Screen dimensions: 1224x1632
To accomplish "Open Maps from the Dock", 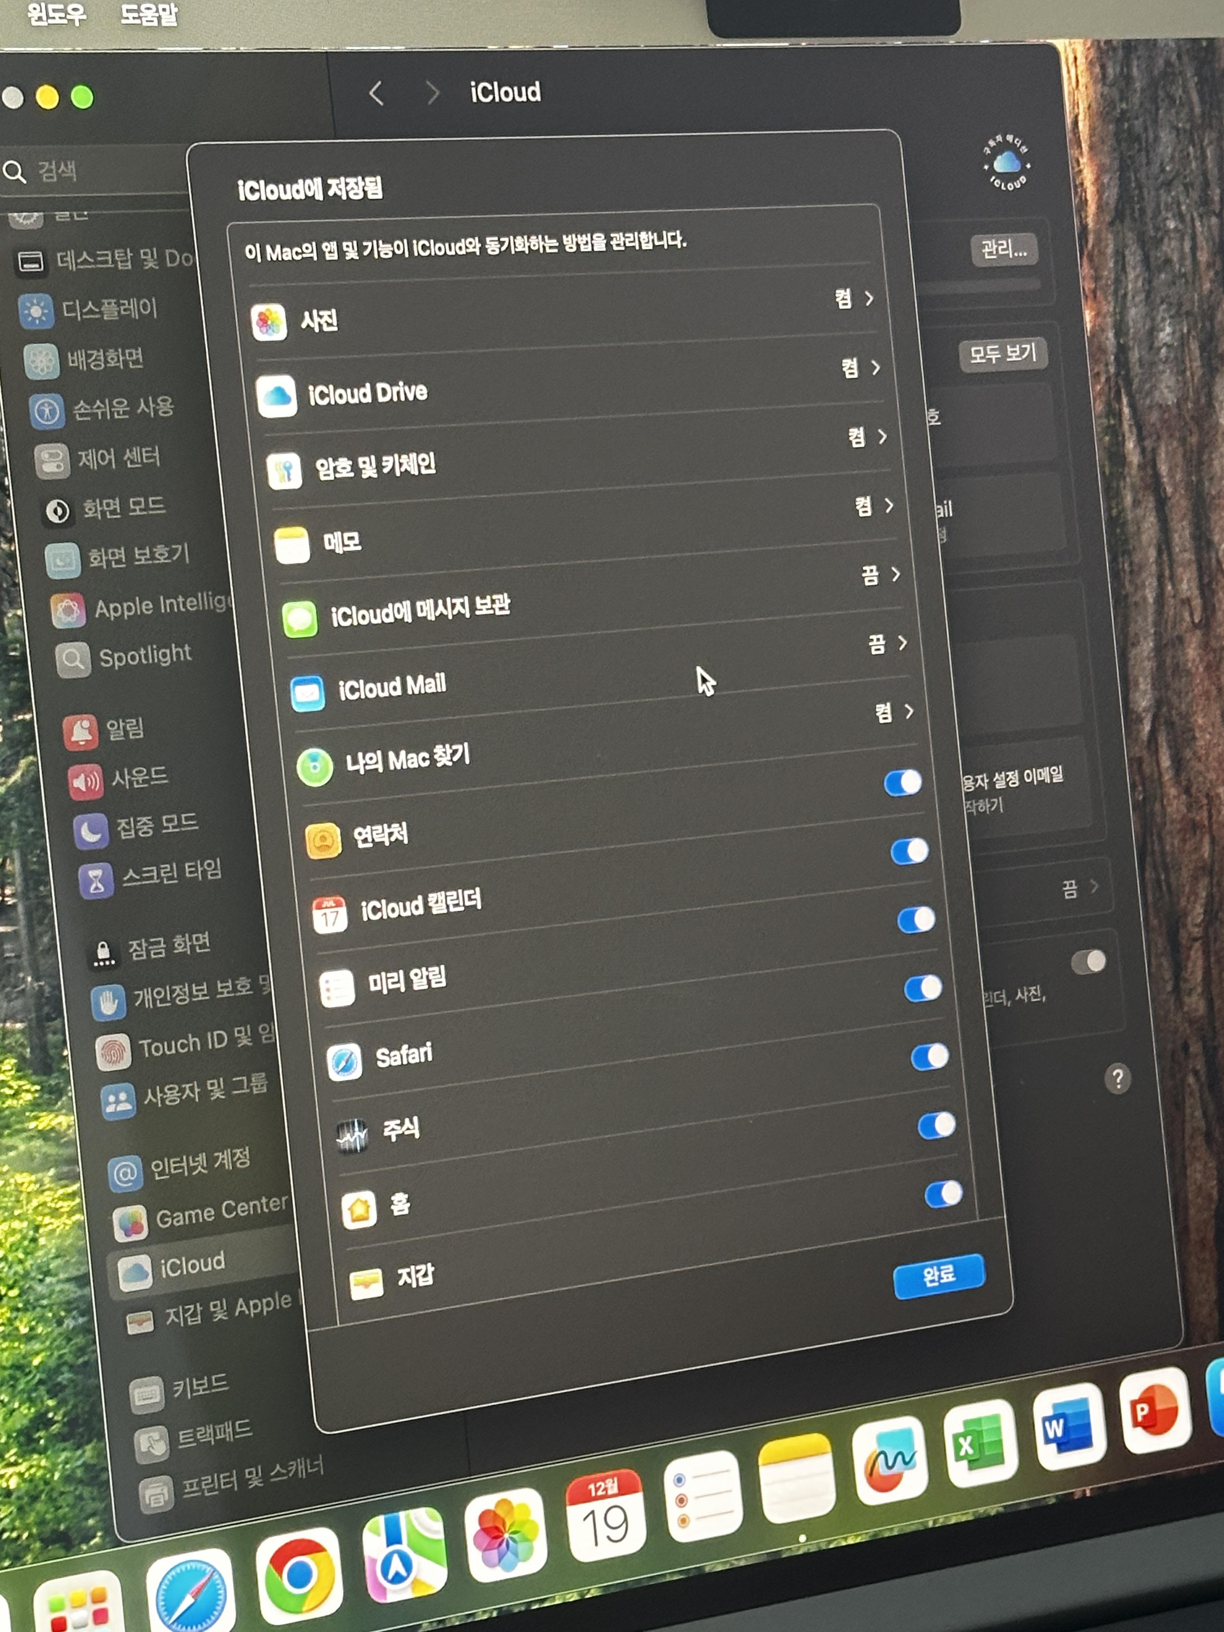I will pyautogui.click(x=404, y=1555).
